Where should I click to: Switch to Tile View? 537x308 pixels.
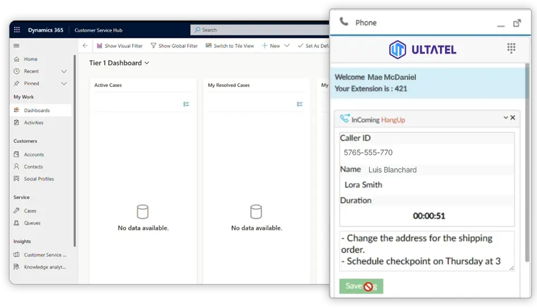point(229,46)
